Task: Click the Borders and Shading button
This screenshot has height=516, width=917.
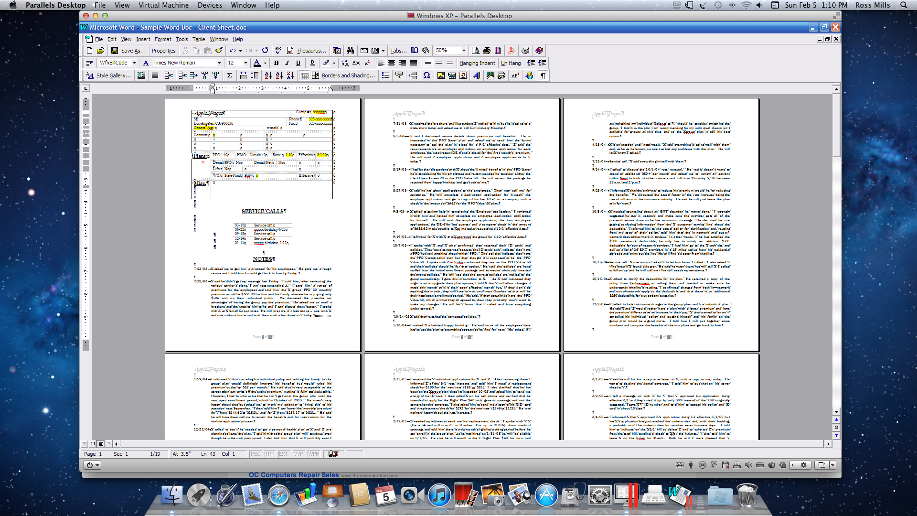Action: point(348,75)
